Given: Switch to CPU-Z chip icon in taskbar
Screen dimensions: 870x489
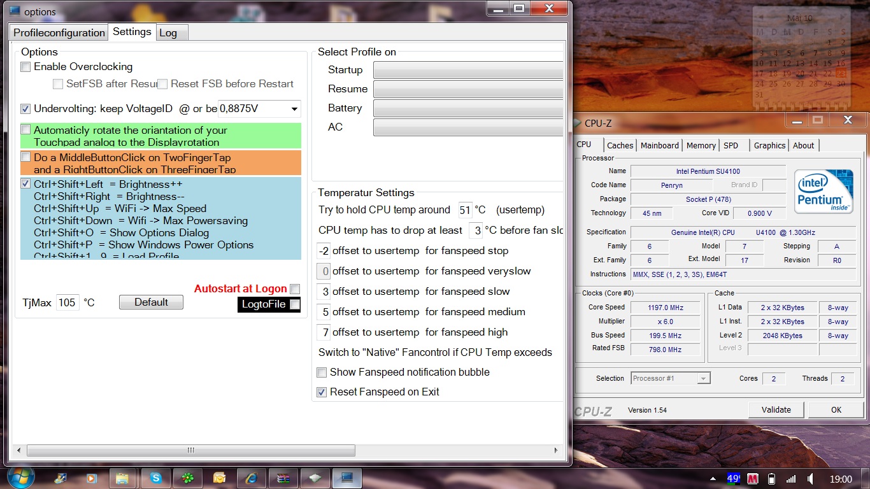Looking at the screenshot, I should (x=315, y=478).
